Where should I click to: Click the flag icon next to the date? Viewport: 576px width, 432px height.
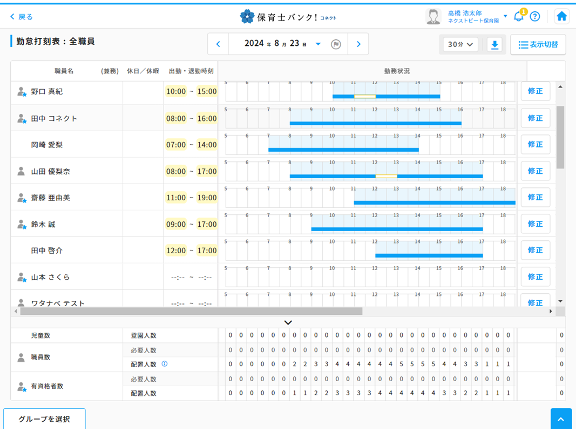[x=336, y=44]
